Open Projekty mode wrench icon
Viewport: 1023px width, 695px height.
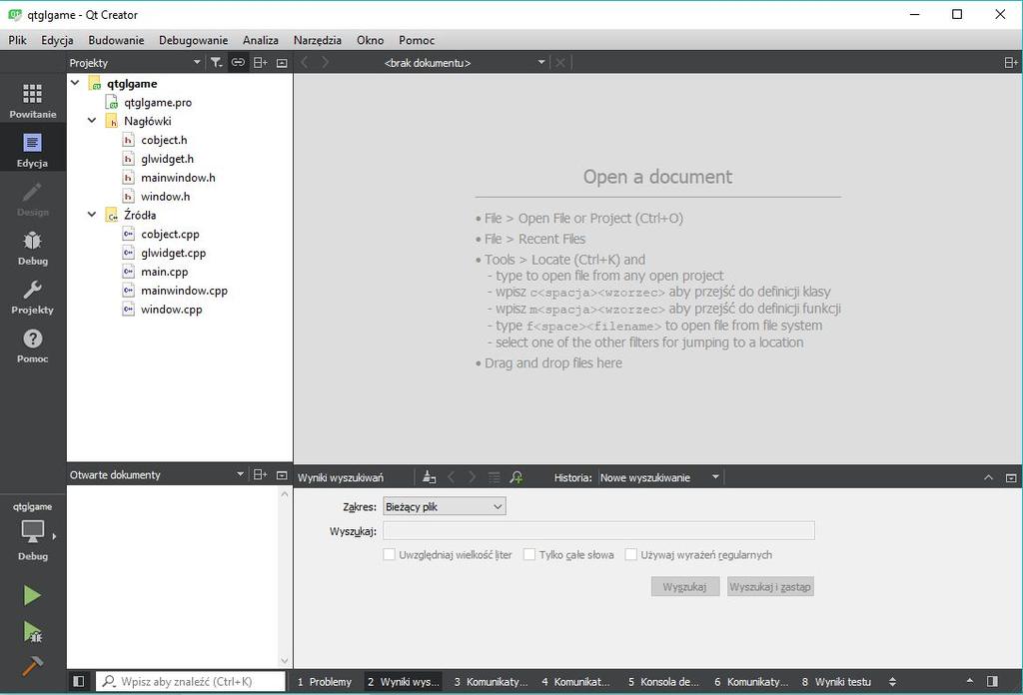[x=33, y=296]
